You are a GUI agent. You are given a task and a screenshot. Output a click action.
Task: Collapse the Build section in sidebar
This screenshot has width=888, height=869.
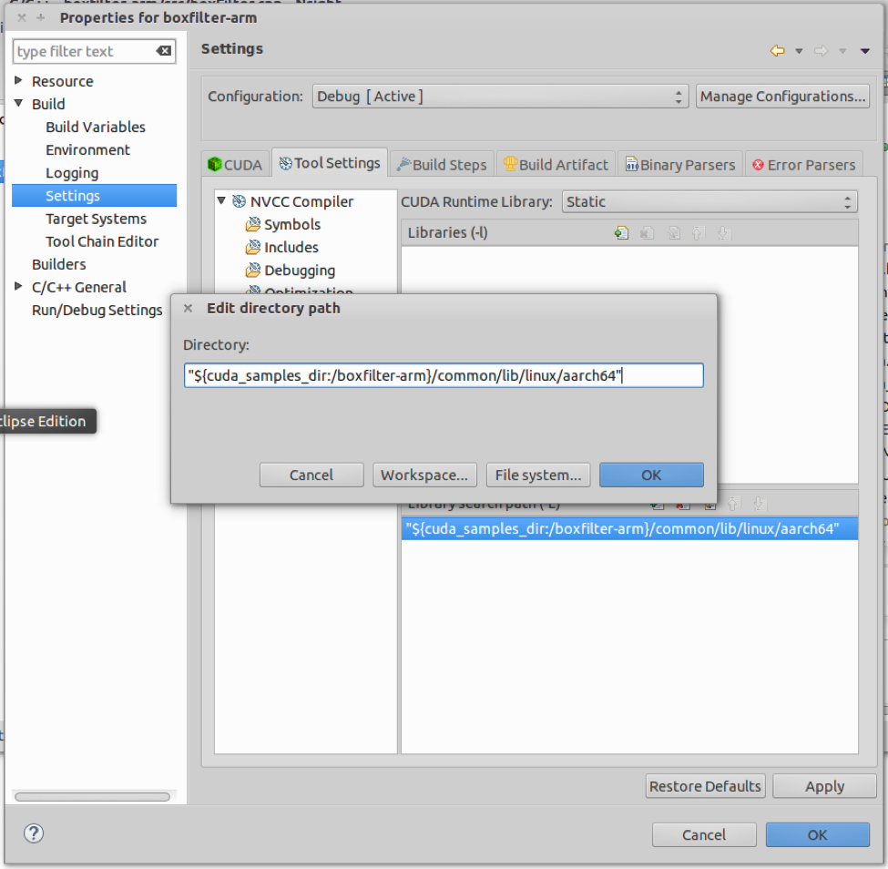18,104
